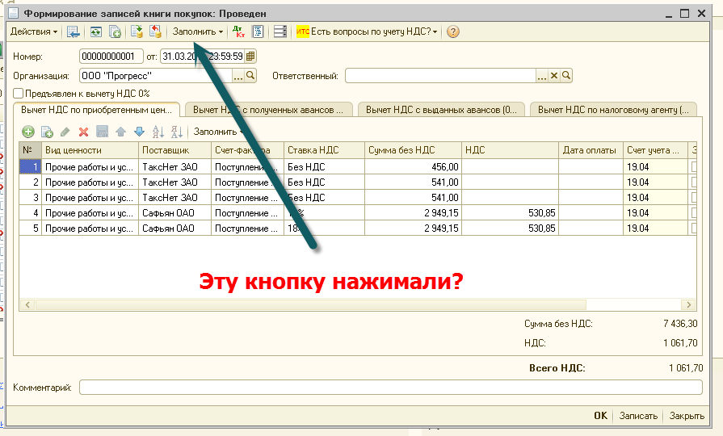Click the help question mark icon
723x436 pixels.
tap(453, 31)
